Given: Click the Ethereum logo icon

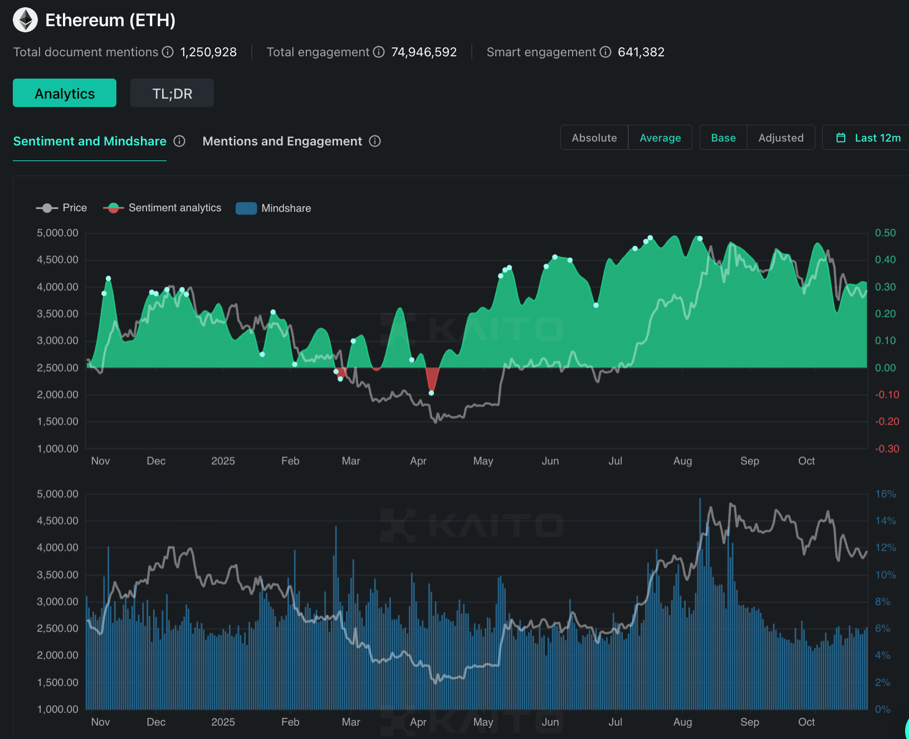Looking at the screenshot, I should 25,20.
